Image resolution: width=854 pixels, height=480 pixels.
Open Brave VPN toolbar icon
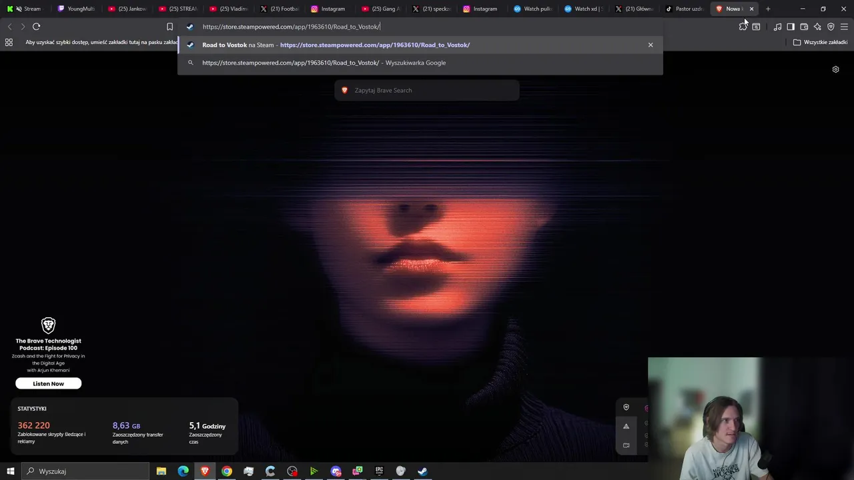pos(831,27)
